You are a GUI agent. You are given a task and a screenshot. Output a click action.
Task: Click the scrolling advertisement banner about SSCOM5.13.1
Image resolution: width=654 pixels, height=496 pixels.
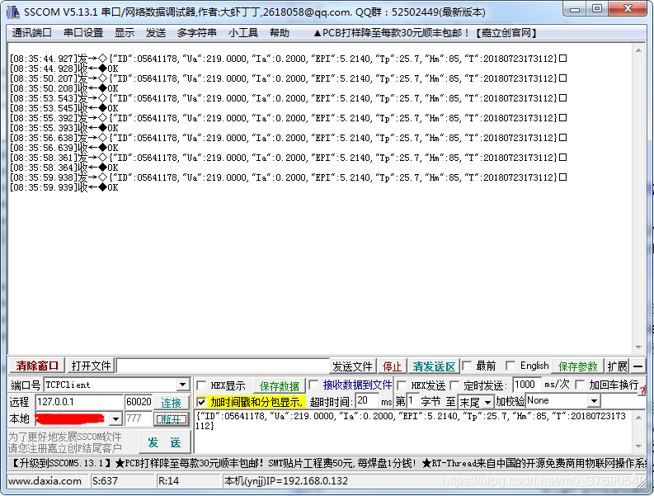(327, 464)
